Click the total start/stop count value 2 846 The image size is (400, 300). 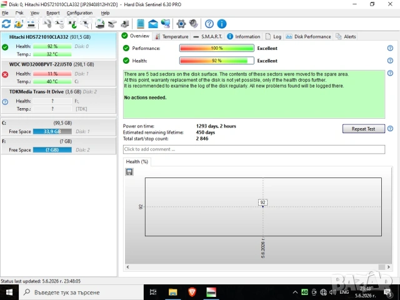pos(202,139)
